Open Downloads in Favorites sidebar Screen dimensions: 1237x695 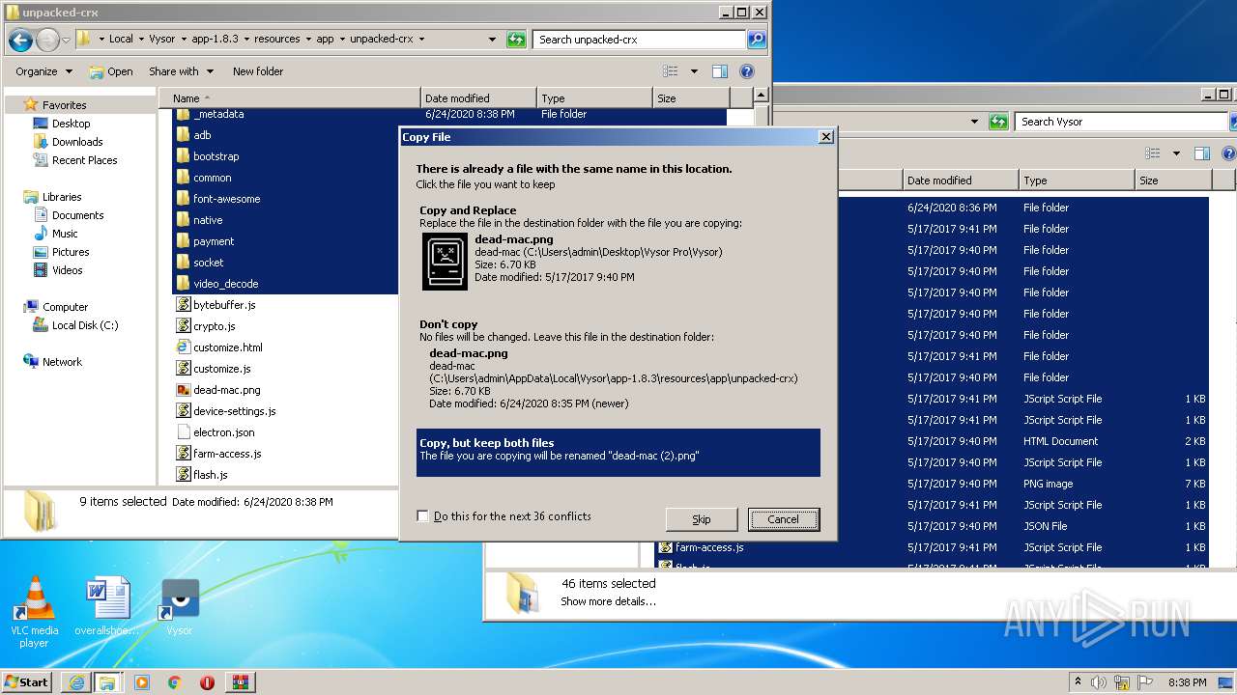click(x=77, y=142)
